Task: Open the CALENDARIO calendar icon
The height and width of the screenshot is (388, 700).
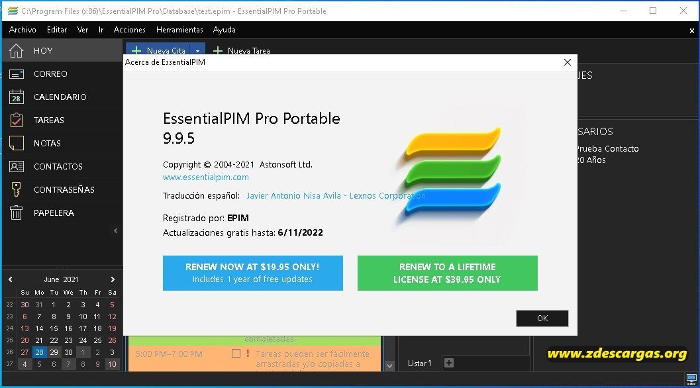Action: point(17,97)
